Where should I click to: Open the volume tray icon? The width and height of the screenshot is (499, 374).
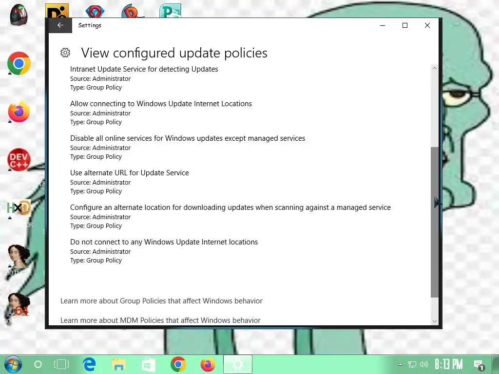click(x=423, y=364)
